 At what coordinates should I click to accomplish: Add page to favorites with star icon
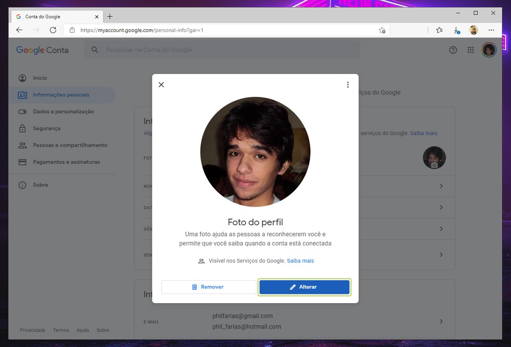click(382, 30)
